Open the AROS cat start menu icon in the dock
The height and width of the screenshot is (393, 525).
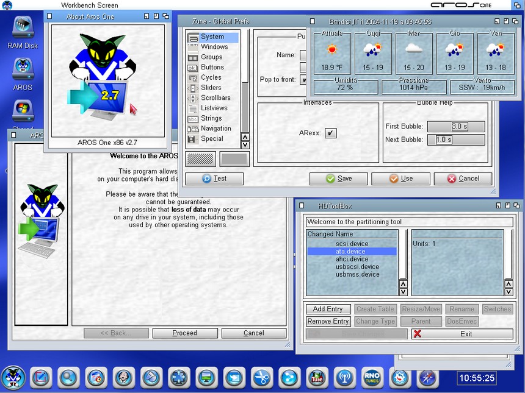tap(13, 378)
